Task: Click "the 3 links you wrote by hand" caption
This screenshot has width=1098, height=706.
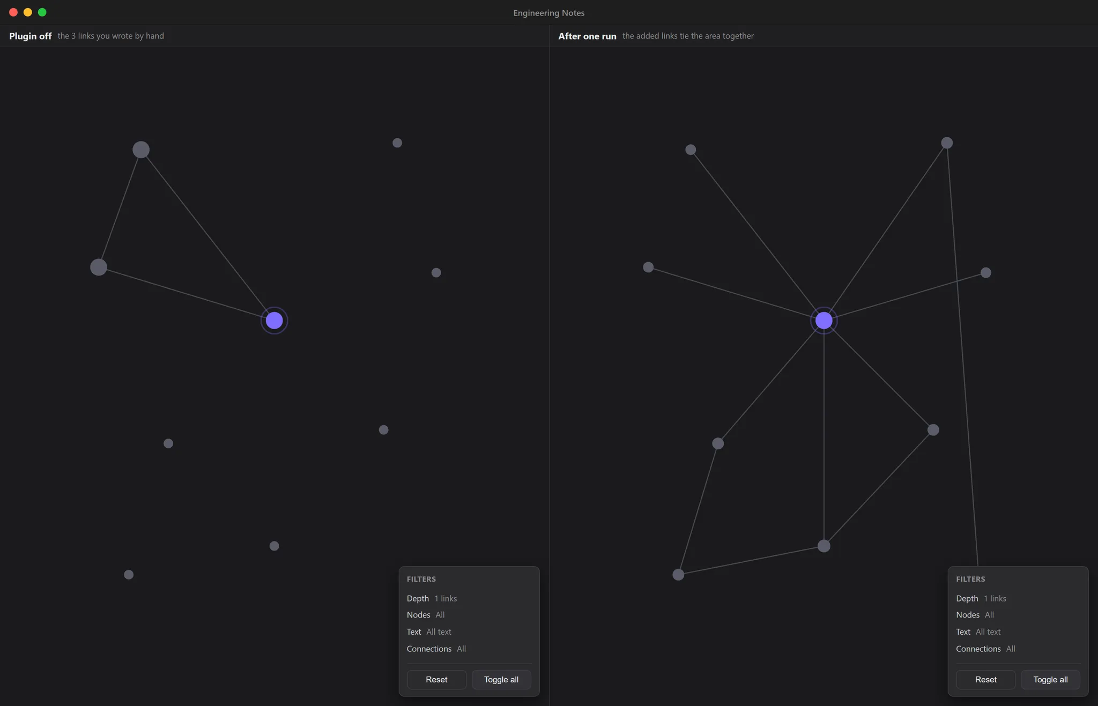Action: click(111, 36)
